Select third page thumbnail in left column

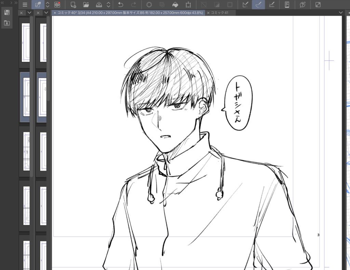[26, 152]
